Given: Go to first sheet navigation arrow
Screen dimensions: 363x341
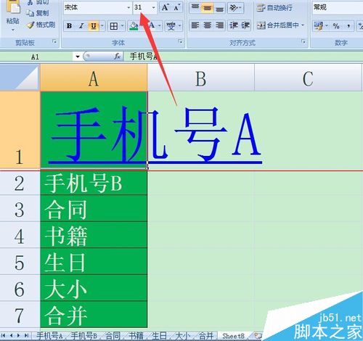Looking at the screenshot, I should (x=4, y=336).
